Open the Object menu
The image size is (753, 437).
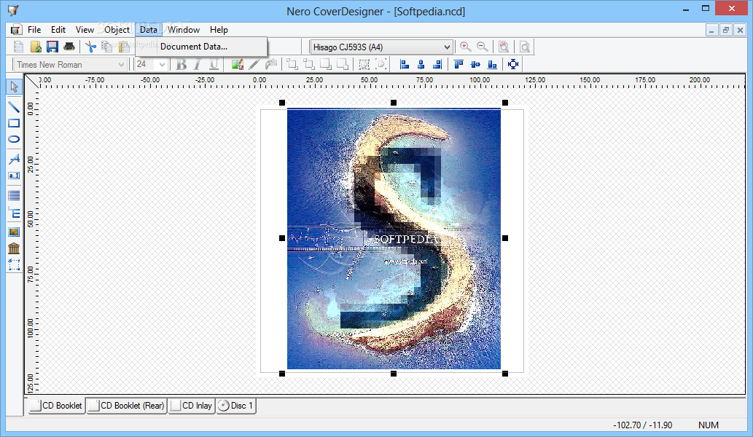point(117,30)
